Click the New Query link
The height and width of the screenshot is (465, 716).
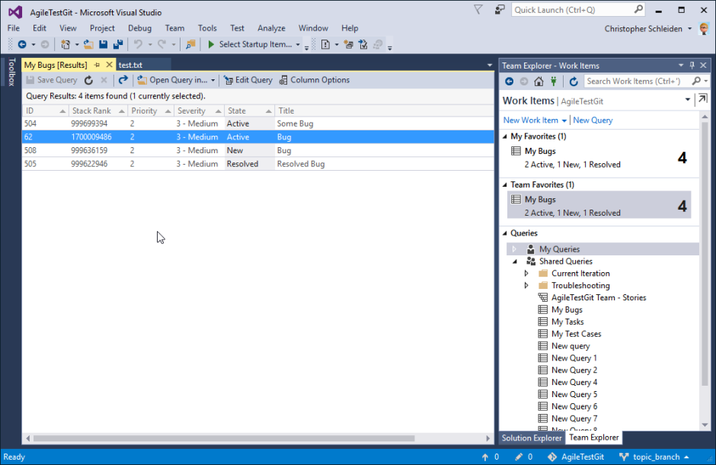tap(593, 120)
